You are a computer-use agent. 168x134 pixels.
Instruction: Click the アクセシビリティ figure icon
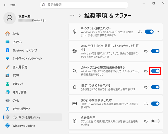point(7,109)
